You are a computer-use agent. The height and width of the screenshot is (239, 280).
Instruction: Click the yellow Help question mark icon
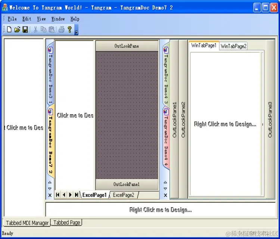(x=70, y=29)
